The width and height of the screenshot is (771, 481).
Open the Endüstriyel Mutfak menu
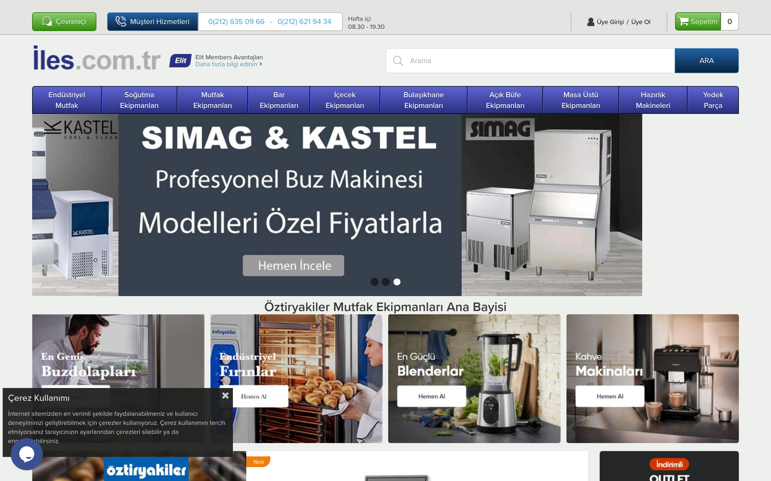pos(67,100)
